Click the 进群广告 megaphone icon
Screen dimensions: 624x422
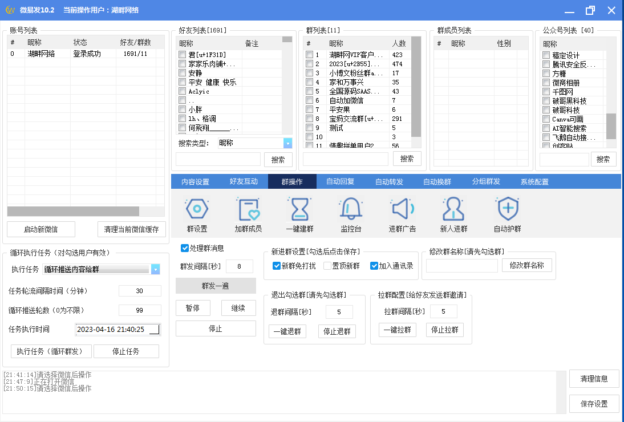click(x=402, y=215)
